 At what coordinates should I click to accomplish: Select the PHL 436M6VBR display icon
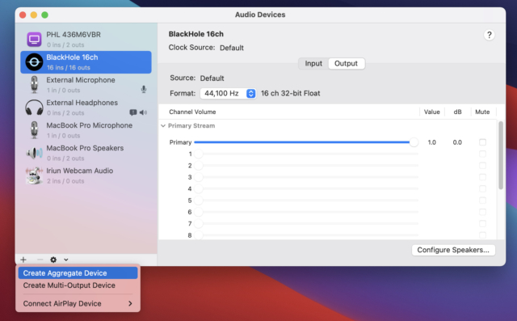tap(34, 40)
